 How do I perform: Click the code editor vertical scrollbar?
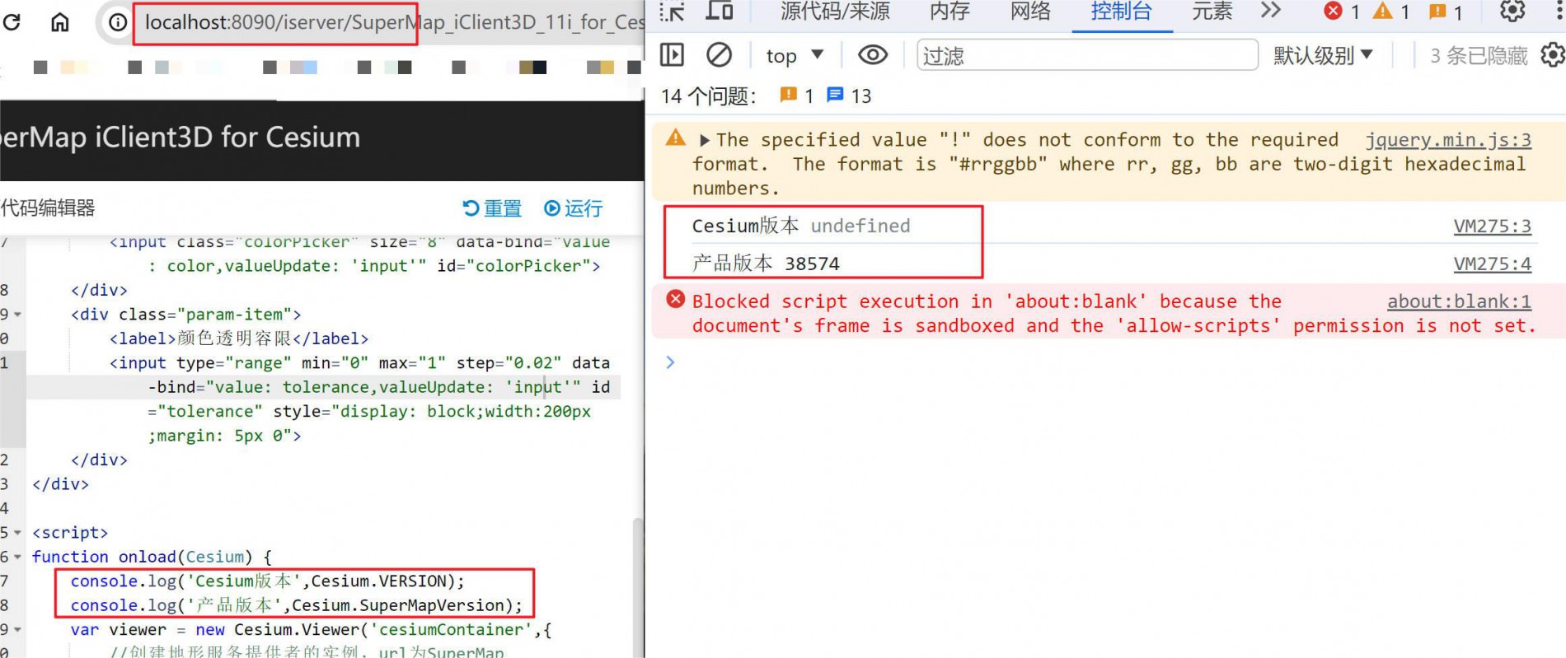(637, 586)
